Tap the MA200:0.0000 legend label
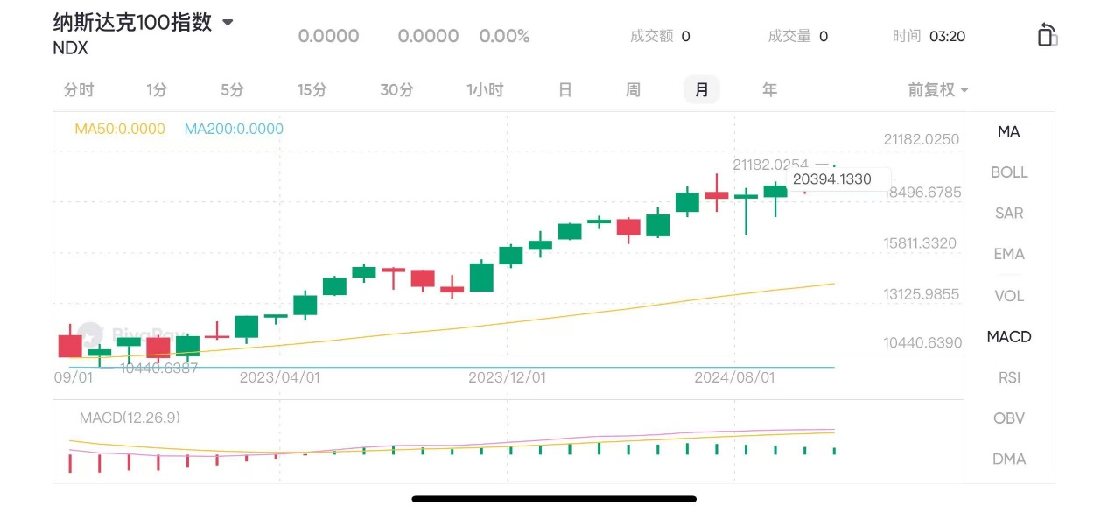Image resolution: width=1108 pixels, height=513 pixels. tap(234, 129)
